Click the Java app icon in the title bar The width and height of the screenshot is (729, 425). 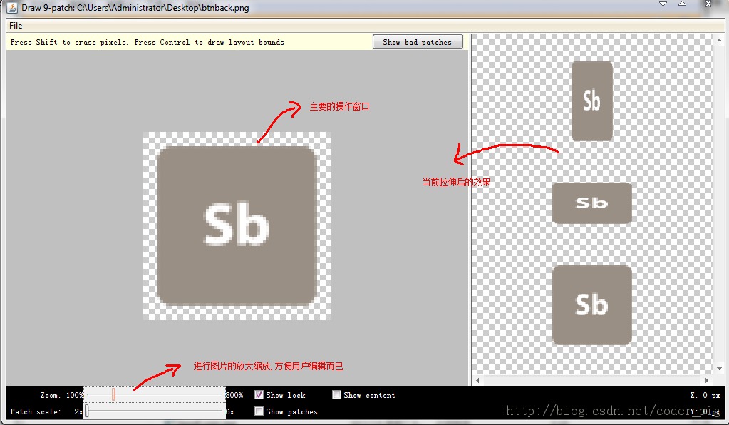coord(11,8)
